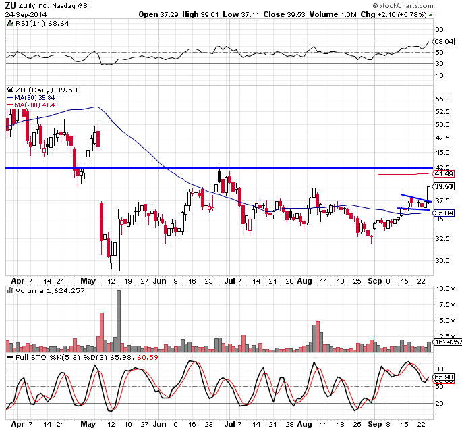
Task: Click the blue 35.84 MA(50) price tag
Action: (x=443, y=213)
